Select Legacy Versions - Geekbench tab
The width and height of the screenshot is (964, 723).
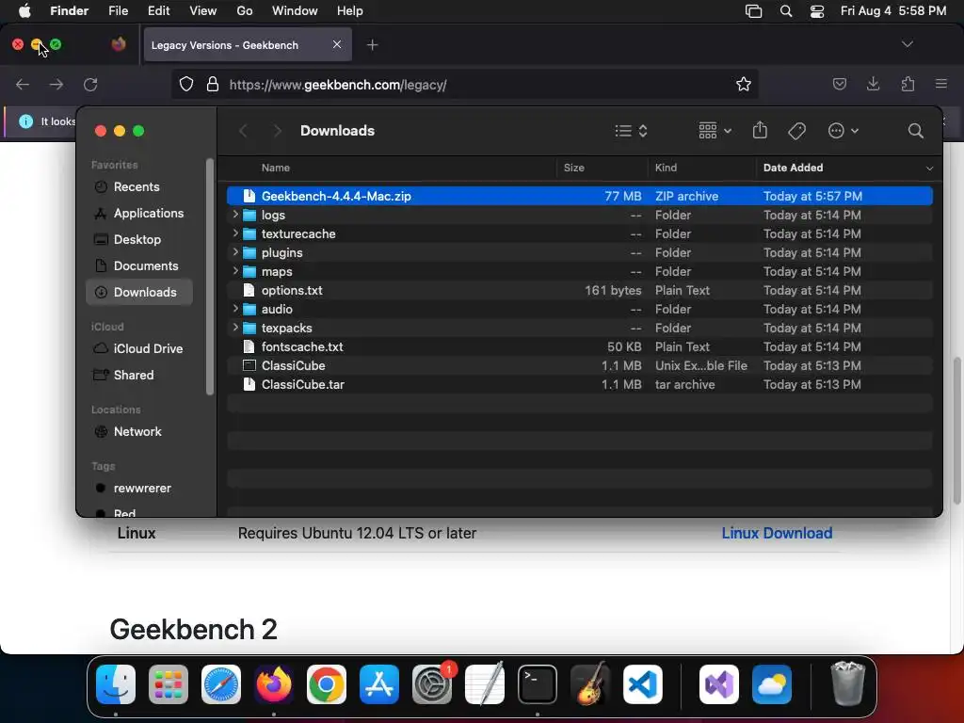pos(248,45)
